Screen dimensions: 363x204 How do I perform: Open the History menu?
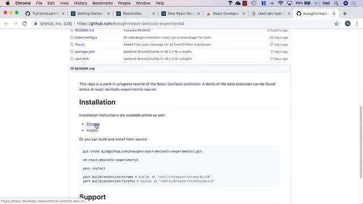81,3
